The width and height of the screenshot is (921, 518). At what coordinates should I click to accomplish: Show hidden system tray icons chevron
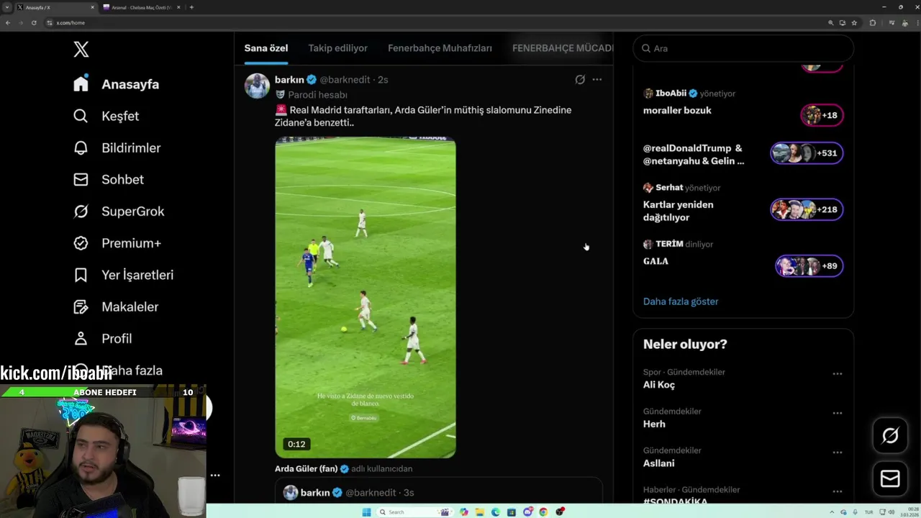[x=832, y=512]
